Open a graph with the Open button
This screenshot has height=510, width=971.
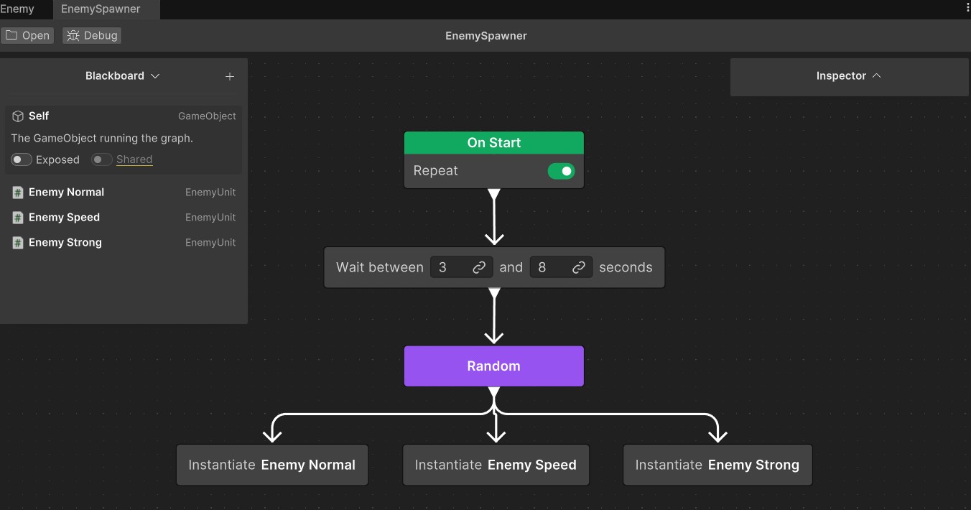(x=27, y=35)
